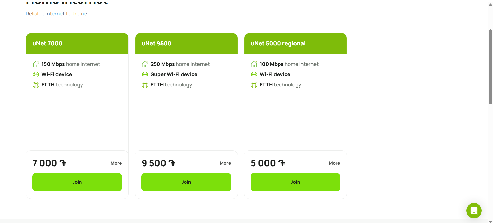Click the house icon in uNet 7000 card

[x=36, y=64]
